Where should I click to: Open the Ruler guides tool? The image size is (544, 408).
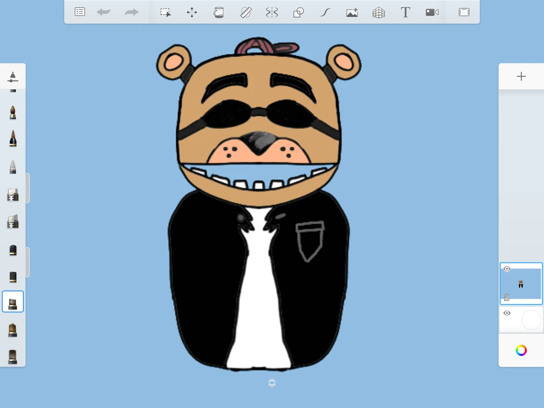[x=245, y=12]
